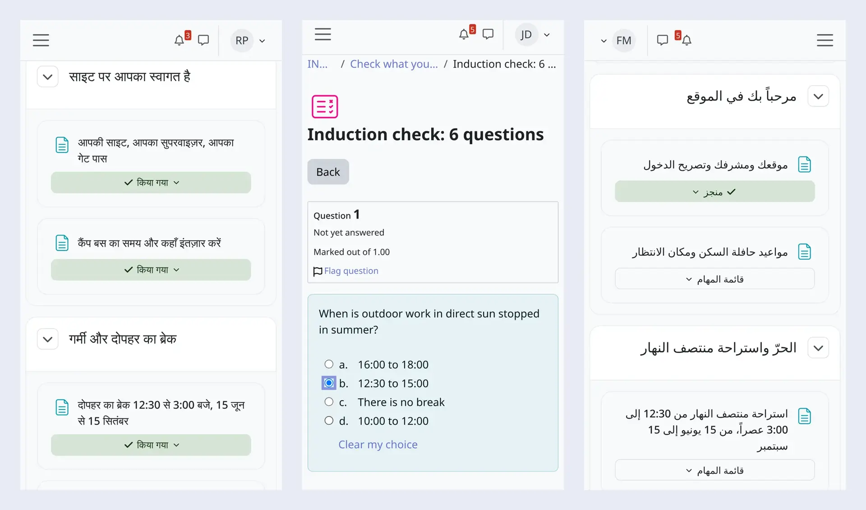The image size is (866, 510).
Task: Open page icon for आपकी साइट, आपका सुपरवाइज़र
Action: pyautogui.click(x=62, y=145)
